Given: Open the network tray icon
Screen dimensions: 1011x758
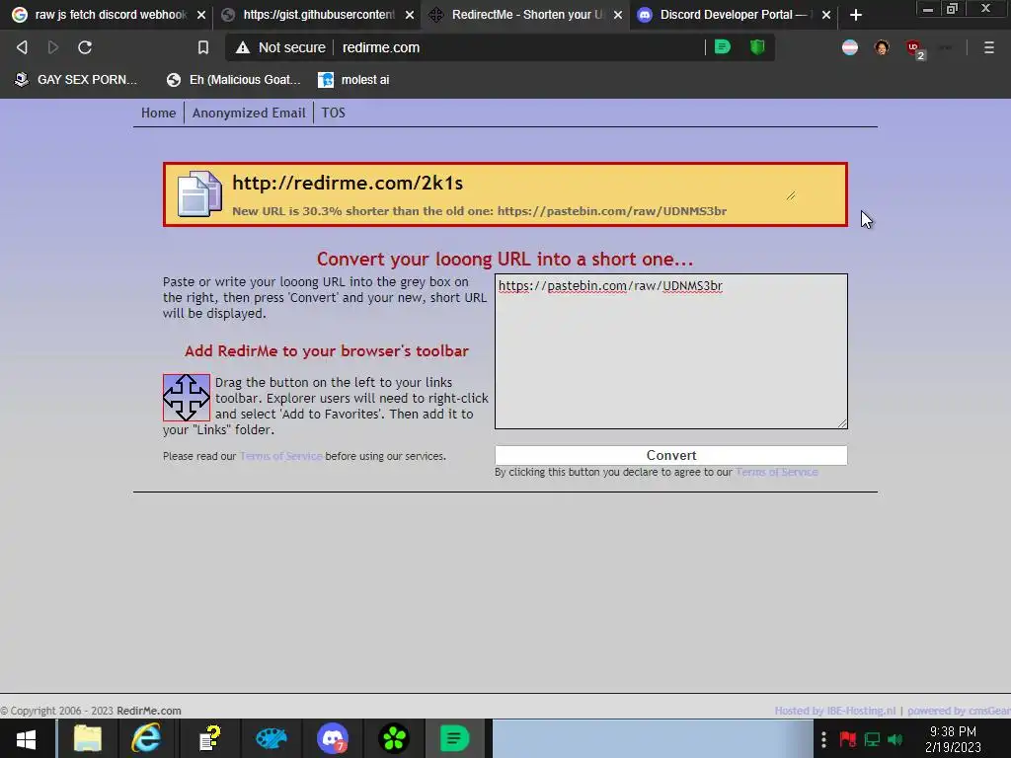Looking at the screenshot, I should (x=872, y=739).
